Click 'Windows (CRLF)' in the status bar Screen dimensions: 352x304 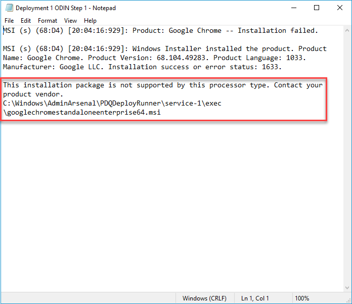(x=204, y=298)
